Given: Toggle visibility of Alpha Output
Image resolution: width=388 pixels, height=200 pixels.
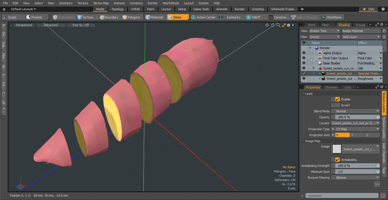Looking at the screenshot, I should 304,53.
